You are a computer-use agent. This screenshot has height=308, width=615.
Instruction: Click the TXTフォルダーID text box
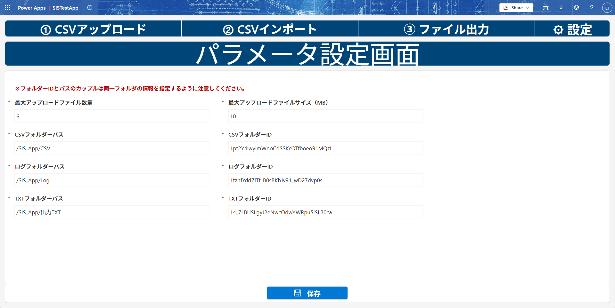tap(325, 212)
